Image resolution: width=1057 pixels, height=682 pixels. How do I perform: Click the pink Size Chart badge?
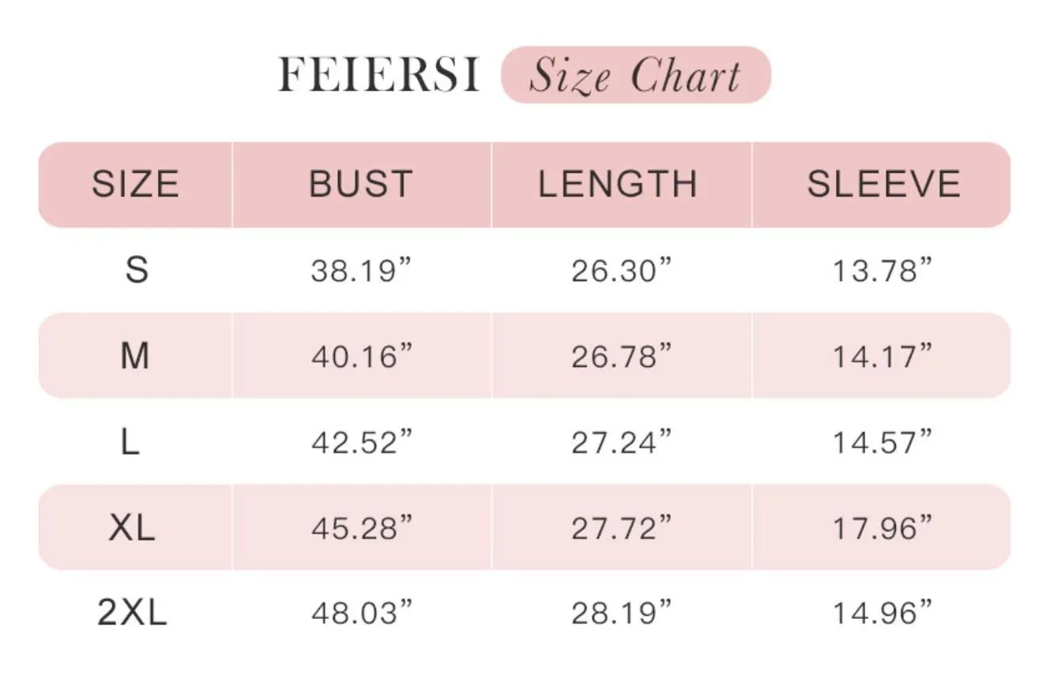tap(636, 75)
